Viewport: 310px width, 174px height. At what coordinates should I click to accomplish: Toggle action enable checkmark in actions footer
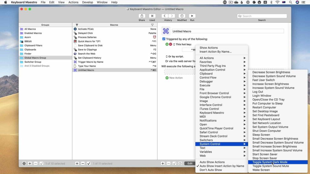pyautogui.click(x=174, y=163)
